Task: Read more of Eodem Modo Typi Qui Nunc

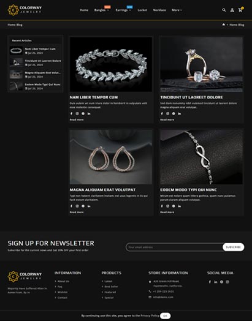Action: click(167, 212)
